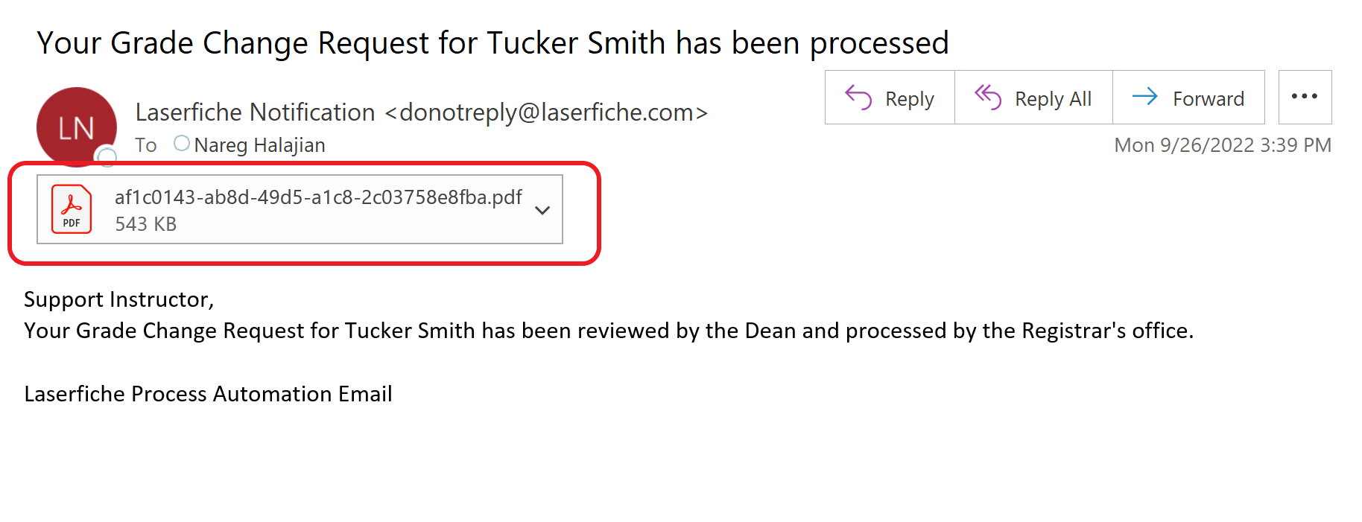Click the presence status badge on LN avatar

tap(107, 156)
